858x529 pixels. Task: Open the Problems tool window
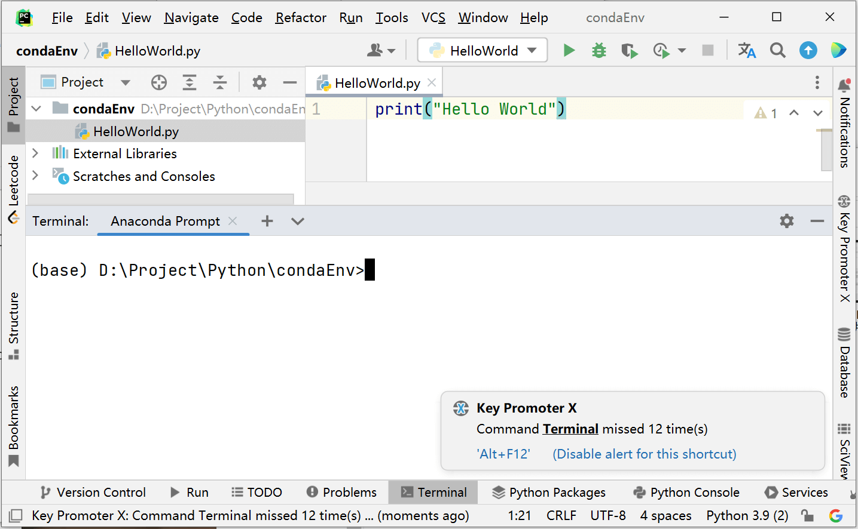click(341, 492)
